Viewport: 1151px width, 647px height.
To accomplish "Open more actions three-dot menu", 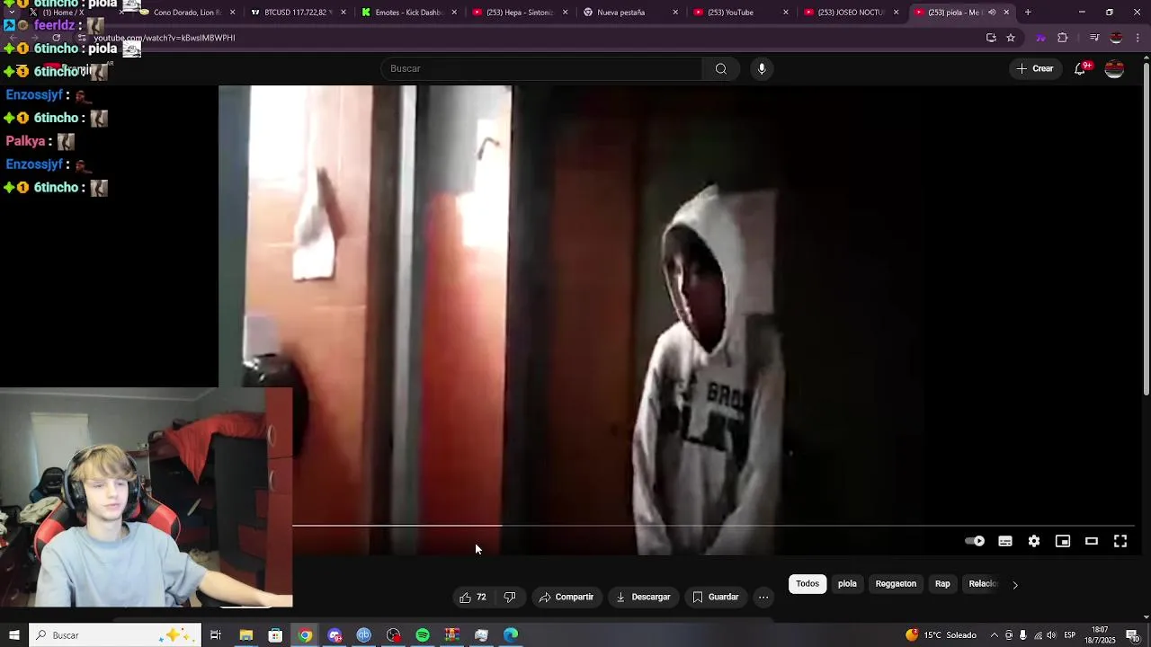I will pos(763,597).
